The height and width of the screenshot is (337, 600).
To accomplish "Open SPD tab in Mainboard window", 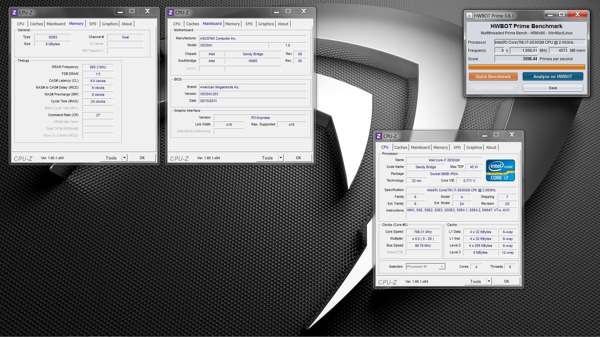I will tap(249, 24).
